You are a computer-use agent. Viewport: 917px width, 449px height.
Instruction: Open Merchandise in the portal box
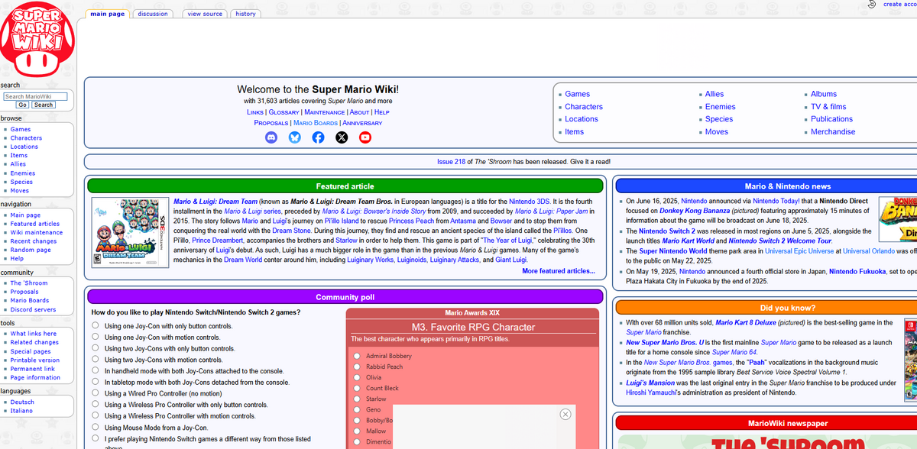click(x=833, y=131)
